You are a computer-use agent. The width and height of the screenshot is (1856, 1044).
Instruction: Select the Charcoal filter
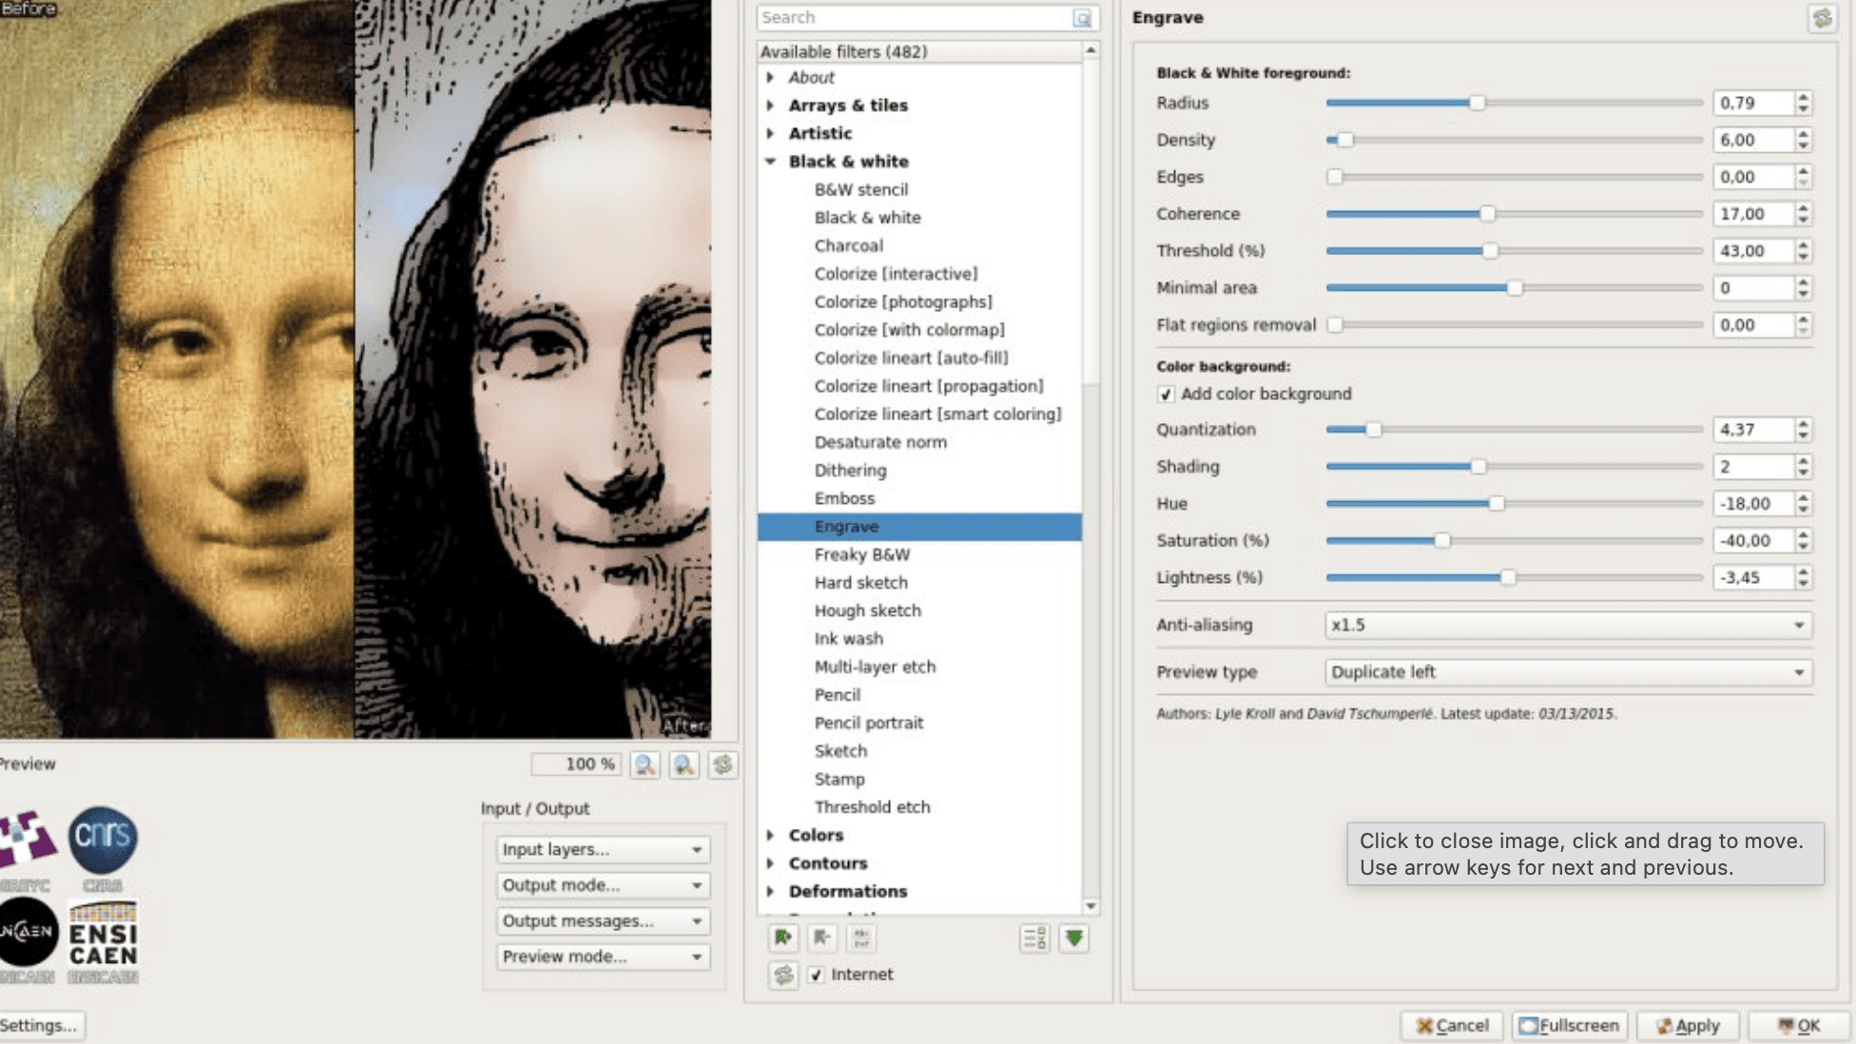(x=848, y=245)
